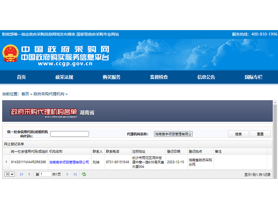Viewport: 278px width, 209px height.
Task: Click the www.ccgp.gov.cn URL text
Action: [x=65, y=64]
